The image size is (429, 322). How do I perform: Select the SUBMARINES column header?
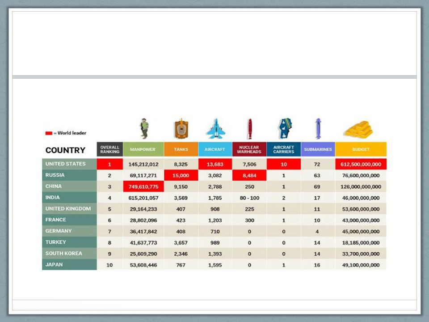point(318,149)
